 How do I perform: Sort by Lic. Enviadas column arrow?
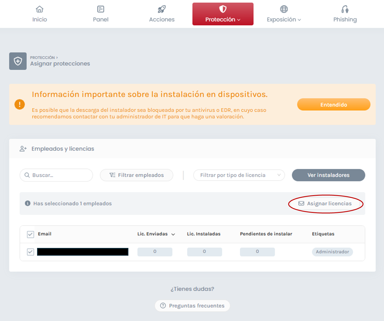[x=173, y=234]
